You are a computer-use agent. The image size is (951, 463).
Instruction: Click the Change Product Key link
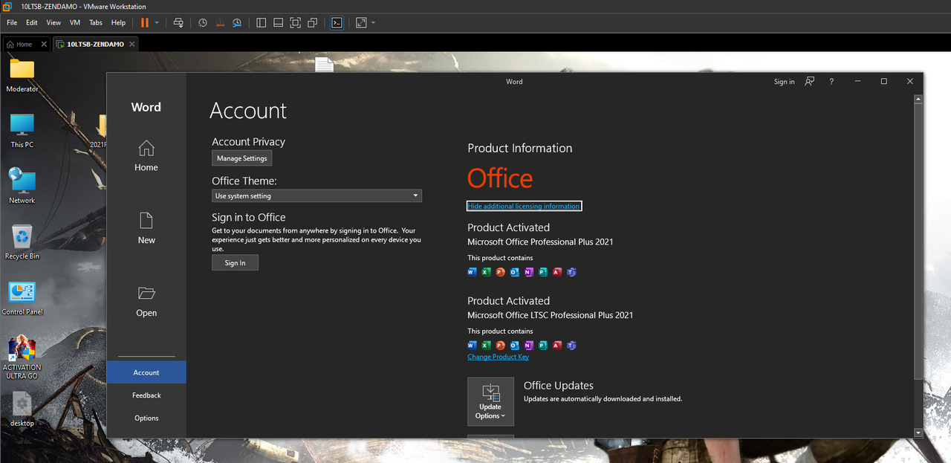pos(499,357)
